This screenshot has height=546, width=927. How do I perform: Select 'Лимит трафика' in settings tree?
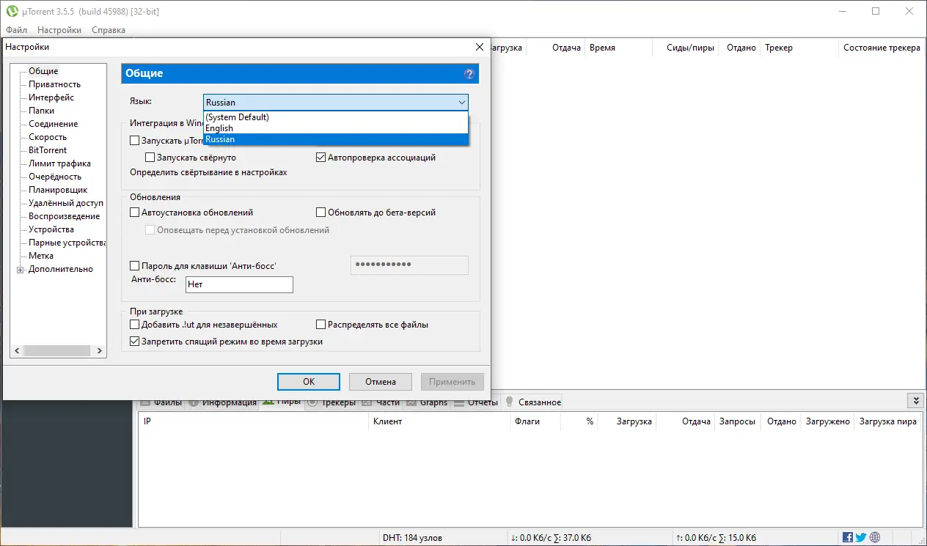point(59,163)
